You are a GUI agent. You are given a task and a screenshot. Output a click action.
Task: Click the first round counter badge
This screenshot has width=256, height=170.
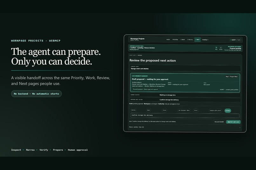point(216,48)
